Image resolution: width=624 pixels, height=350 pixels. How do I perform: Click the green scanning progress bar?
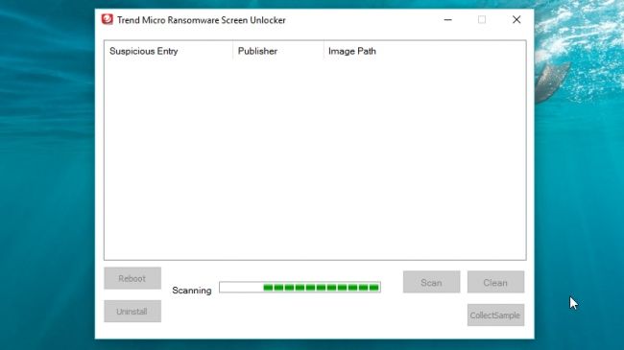[300, 287]
